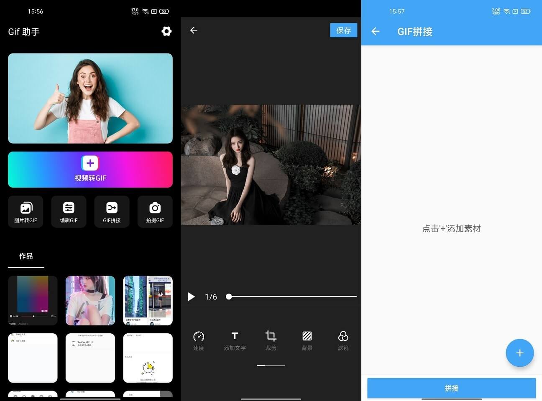
Task: Return back from the GIF拼接 screen
Action: [376, 31]
